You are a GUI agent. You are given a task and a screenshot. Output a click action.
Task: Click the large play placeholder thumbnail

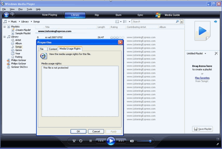[202, 31]
